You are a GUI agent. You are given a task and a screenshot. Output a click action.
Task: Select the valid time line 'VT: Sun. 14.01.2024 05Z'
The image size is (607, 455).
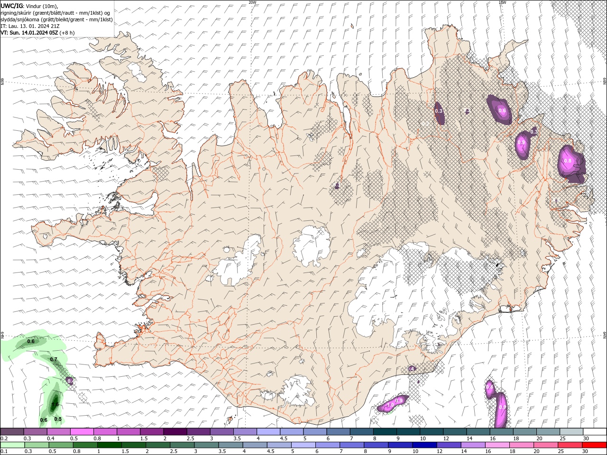point(29,33)
